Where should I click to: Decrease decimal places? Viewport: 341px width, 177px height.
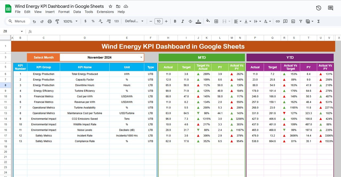pos(101,21)
